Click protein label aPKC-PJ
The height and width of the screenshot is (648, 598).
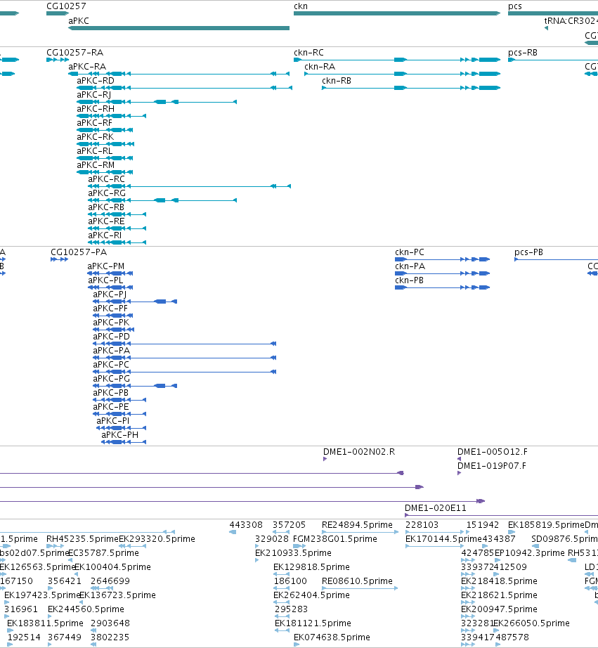point(110,294)
